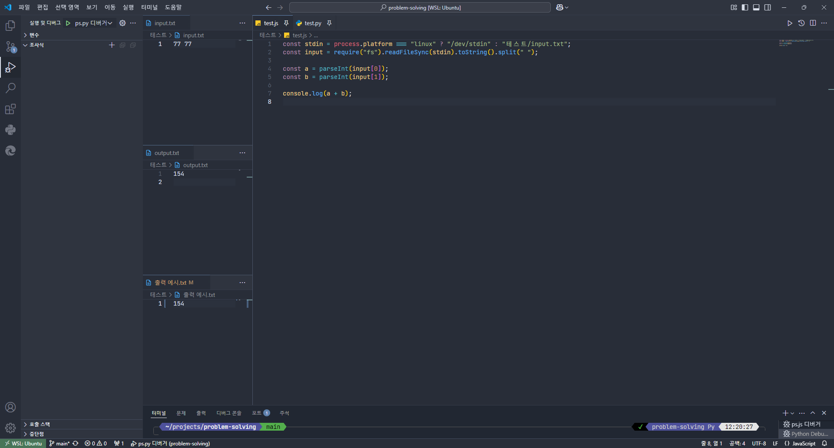
Task: Click the WSL: Ubuntu remote indicator
Action: (23, 443)
